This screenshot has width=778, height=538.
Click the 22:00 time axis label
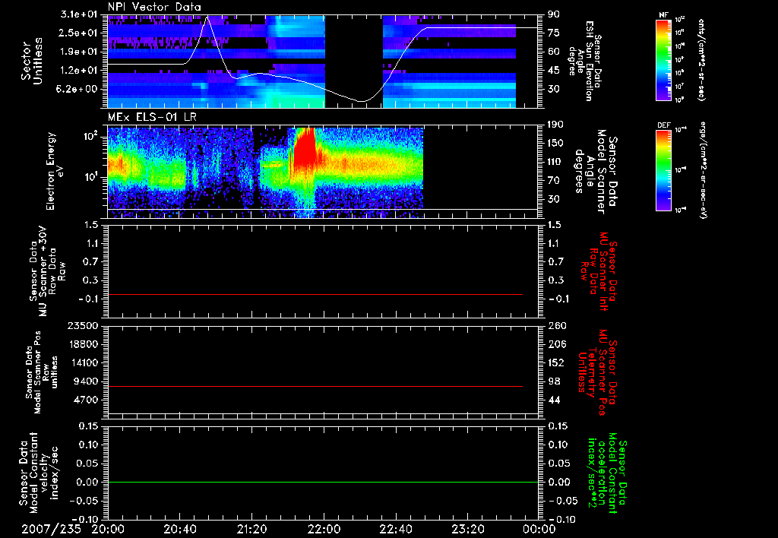[x=324, y=529]
